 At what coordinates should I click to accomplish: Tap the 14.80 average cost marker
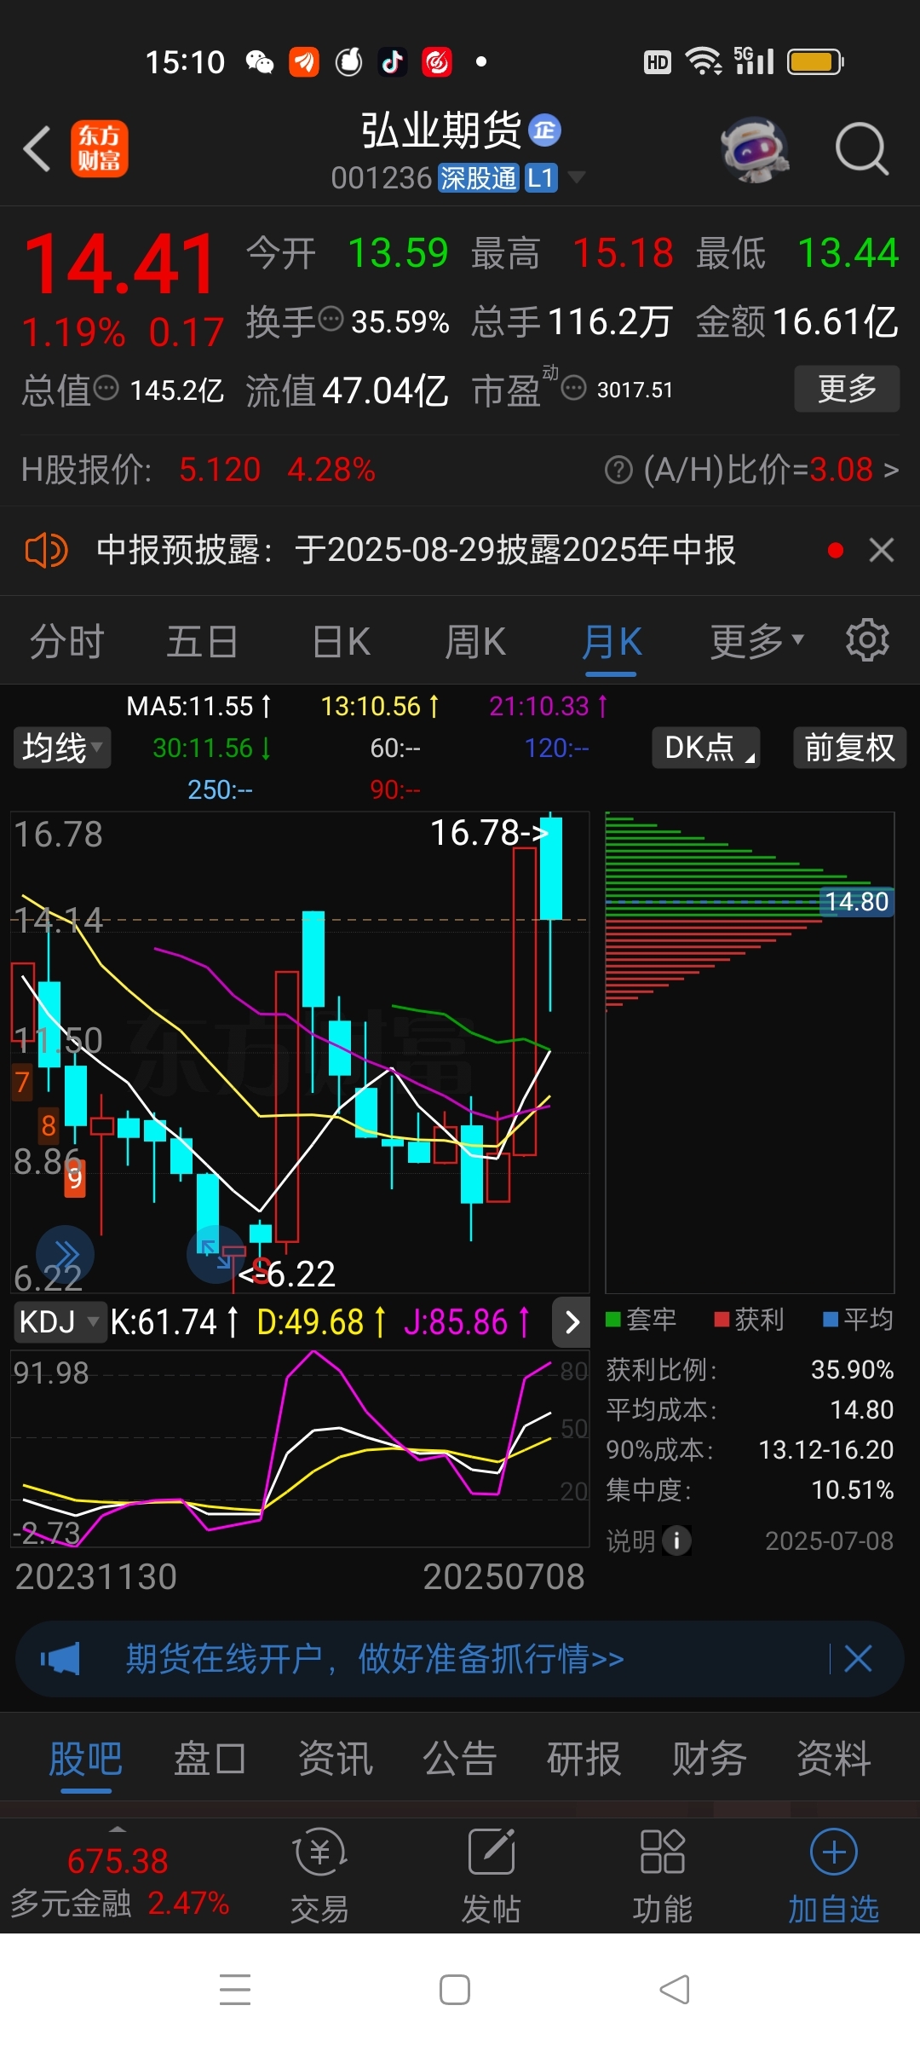point(857,902)
